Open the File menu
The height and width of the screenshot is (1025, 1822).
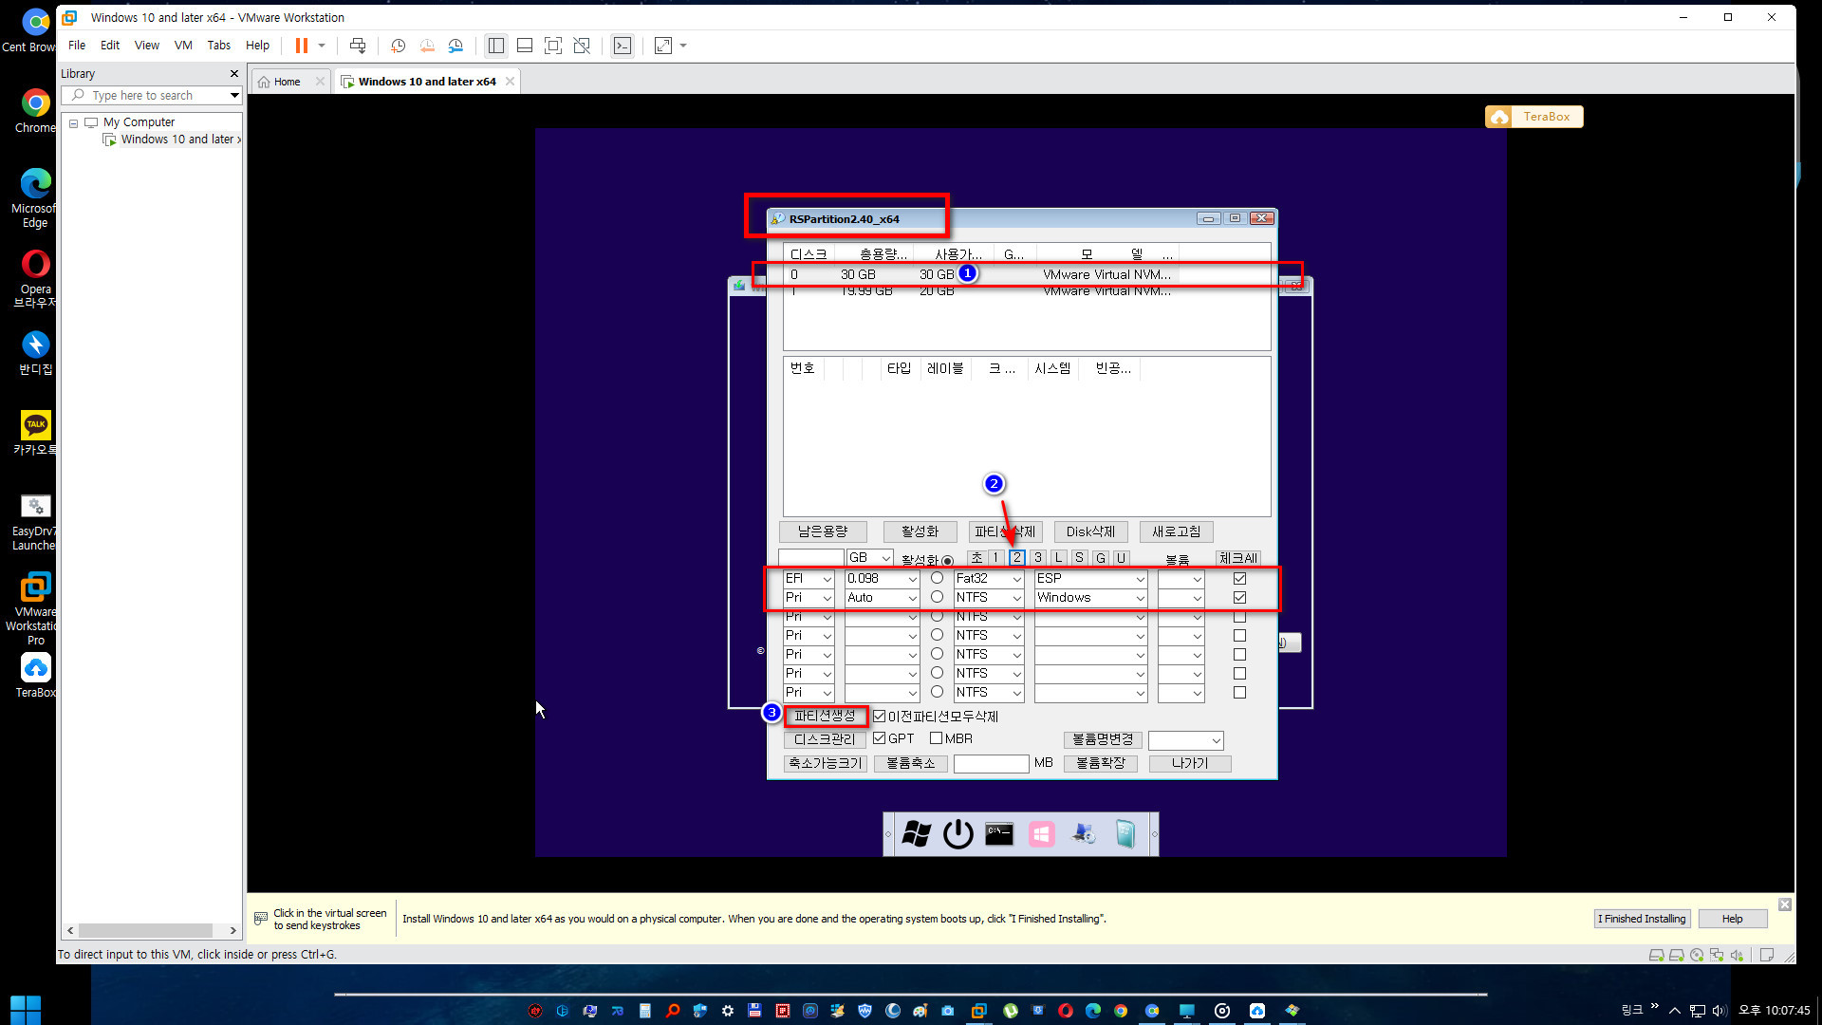coord(77,45)
